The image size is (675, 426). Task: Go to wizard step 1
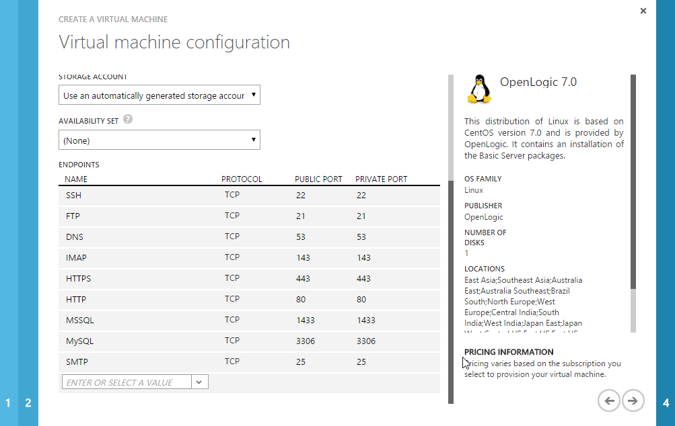(8, 403)
